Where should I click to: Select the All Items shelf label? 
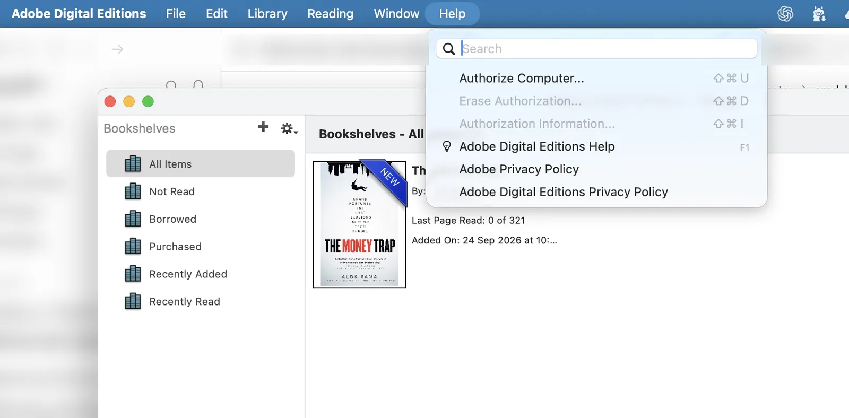coord(170,164)
